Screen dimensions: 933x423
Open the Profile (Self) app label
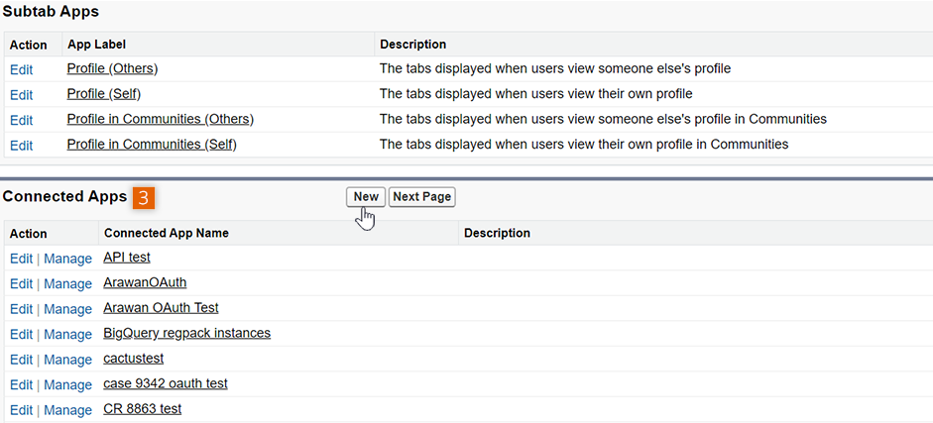[103, 94]
